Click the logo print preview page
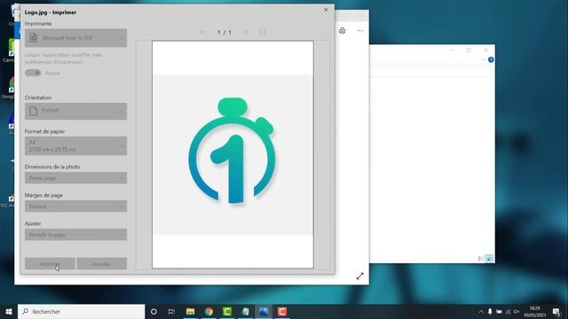This screenshot has height=319, width=568. click(233, 154)
